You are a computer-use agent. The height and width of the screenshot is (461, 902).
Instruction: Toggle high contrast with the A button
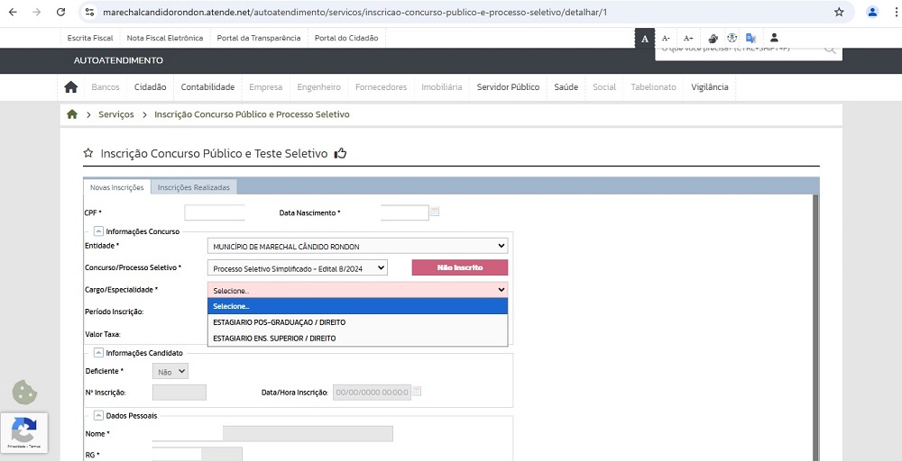645,38
